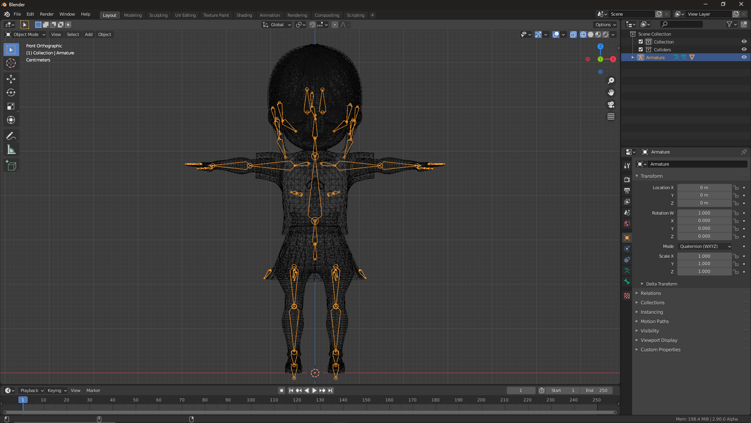Image resolution: width=751 pixels, height=423 pixels.
Task: Expand the Delta Transform section
Action: 661,284
